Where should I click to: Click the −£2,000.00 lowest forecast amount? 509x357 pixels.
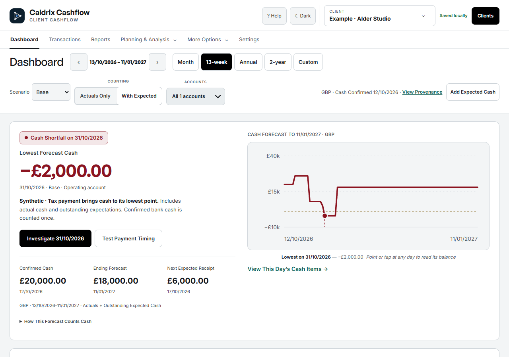(x=66, y=171)
